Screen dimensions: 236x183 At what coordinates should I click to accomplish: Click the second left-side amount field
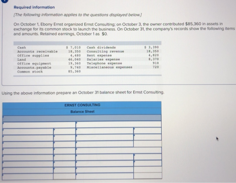(65, 138)
